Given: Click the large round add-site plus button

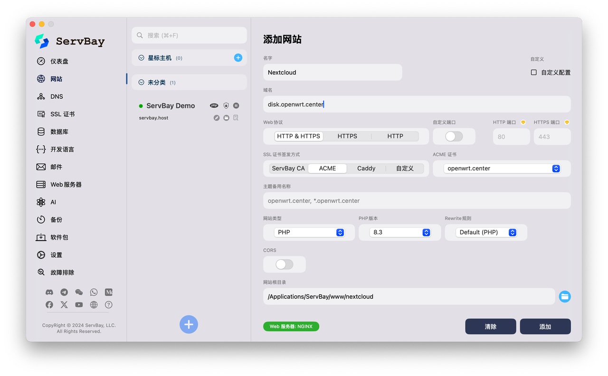Looking at the screenshot, I should 189,325.
